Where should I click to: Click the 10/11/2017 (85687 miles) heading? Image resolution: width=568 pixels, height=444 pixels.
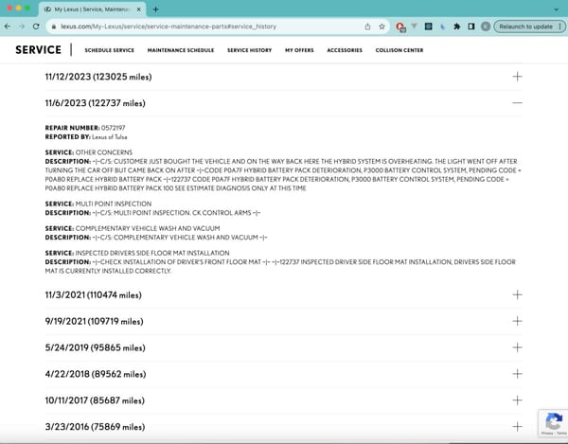coord(95,400)
